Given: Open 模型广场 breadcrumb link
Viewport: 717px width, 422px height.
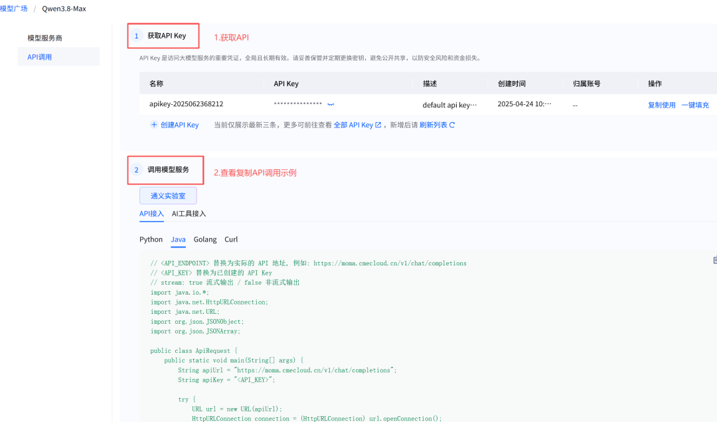Looking at the screenshot, I should [14, 9].
